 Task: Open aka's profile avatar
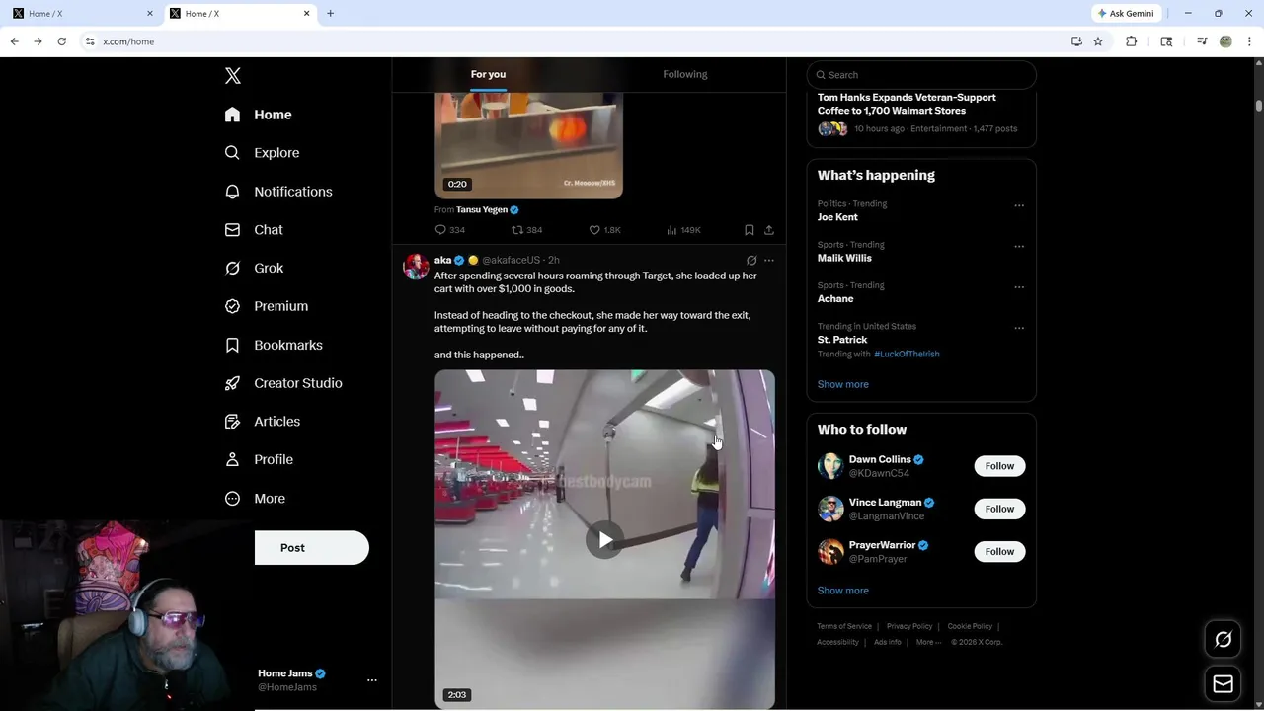[416, 267]
